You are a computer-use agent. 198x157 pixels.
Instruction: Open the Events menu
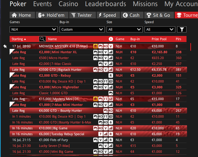42,4
